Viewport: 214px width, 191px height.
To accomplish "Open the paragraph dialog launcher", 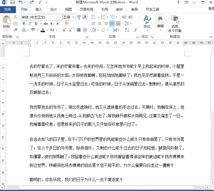I will (x=137, y=37).
